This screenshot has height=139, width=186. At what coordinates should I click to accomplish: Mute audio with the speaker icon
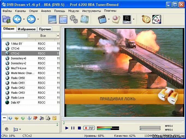point(7,129)
